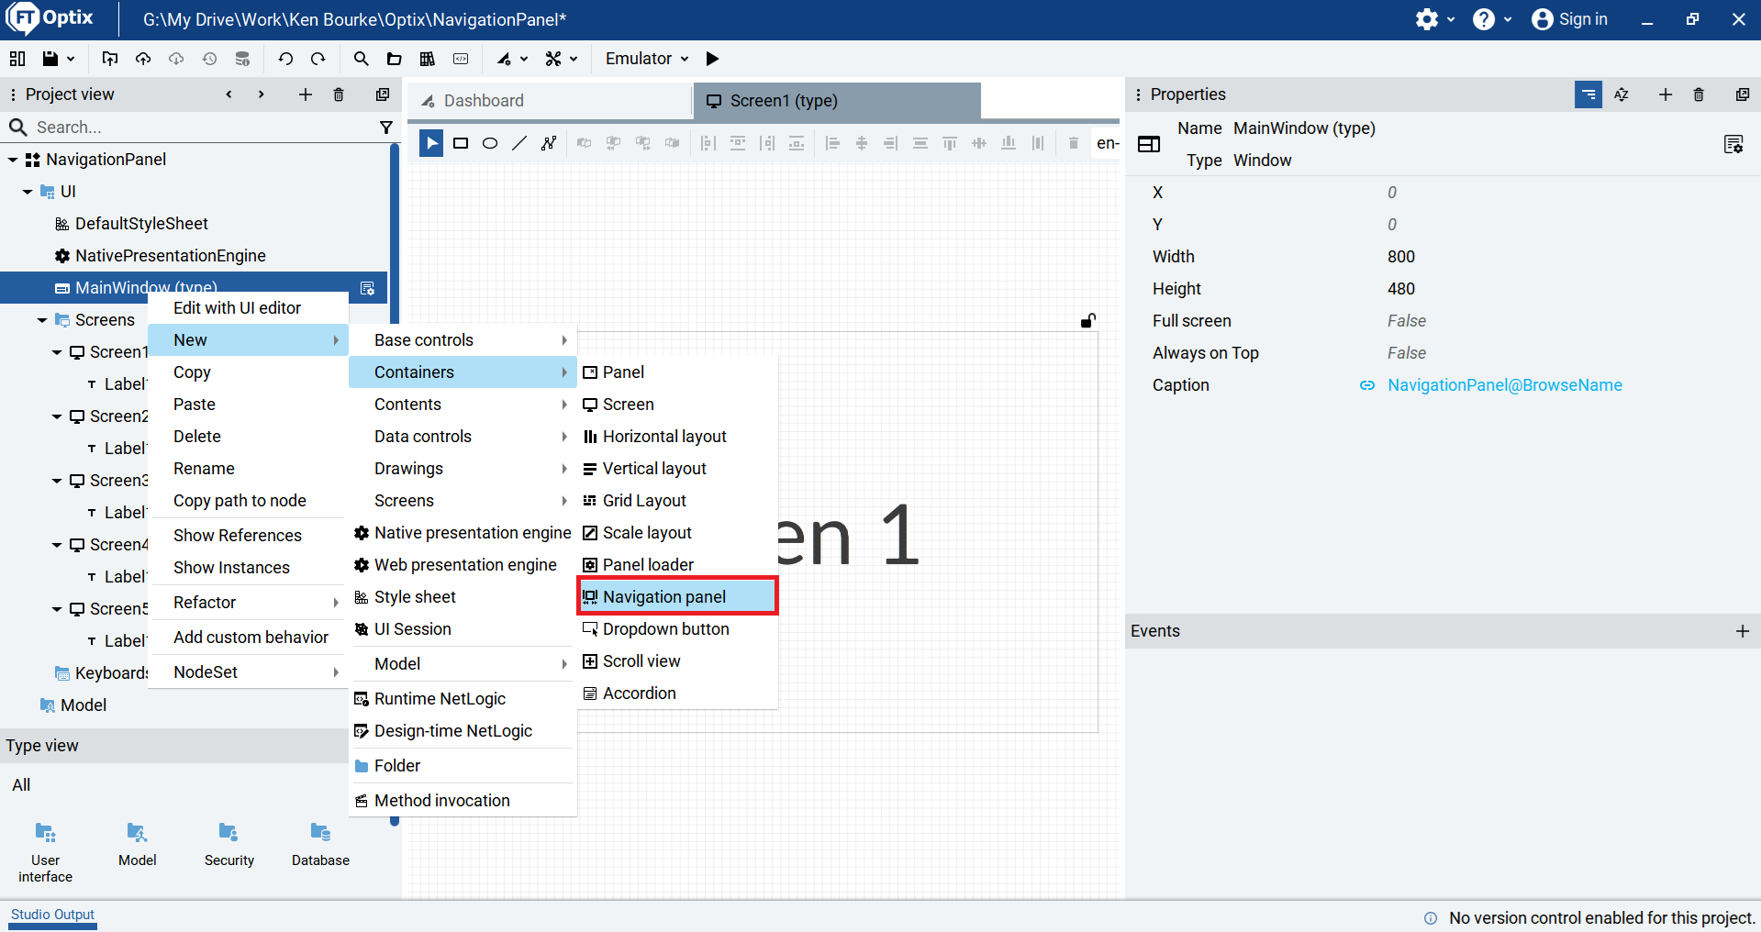The width and height of the screenshot is (1761, 932).
Task: Select NativePresentationEngine tree item
Action: coord(170,256)
